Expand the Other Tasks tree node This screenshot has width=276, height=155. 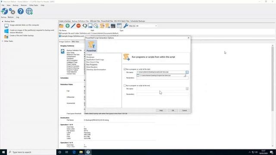pyautogui.click(x=3, y=41)
